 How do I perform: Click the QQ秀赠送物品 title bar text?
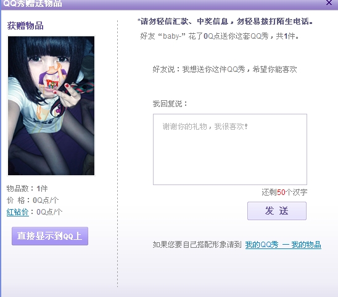point(33,4)
